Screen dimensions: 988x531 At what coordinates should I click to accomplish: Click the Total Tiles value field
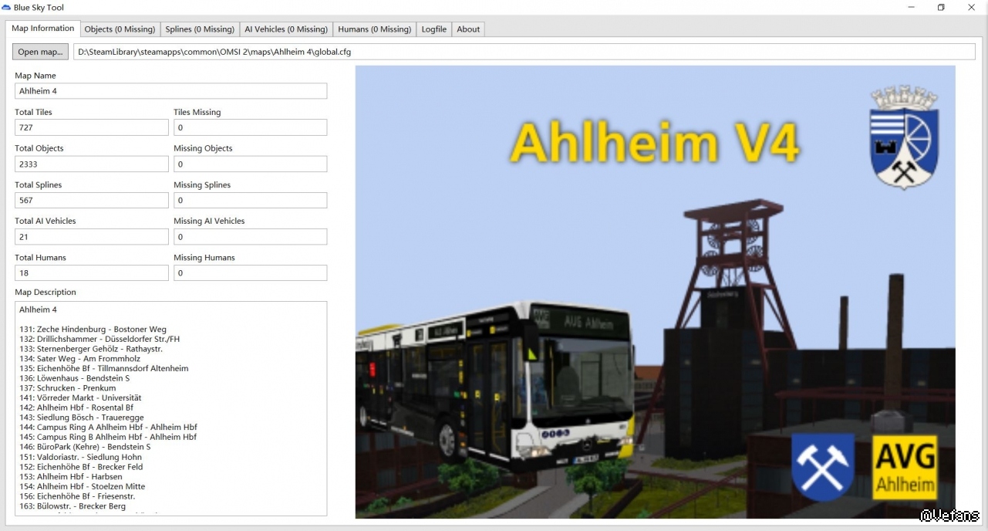coord(91,127)
